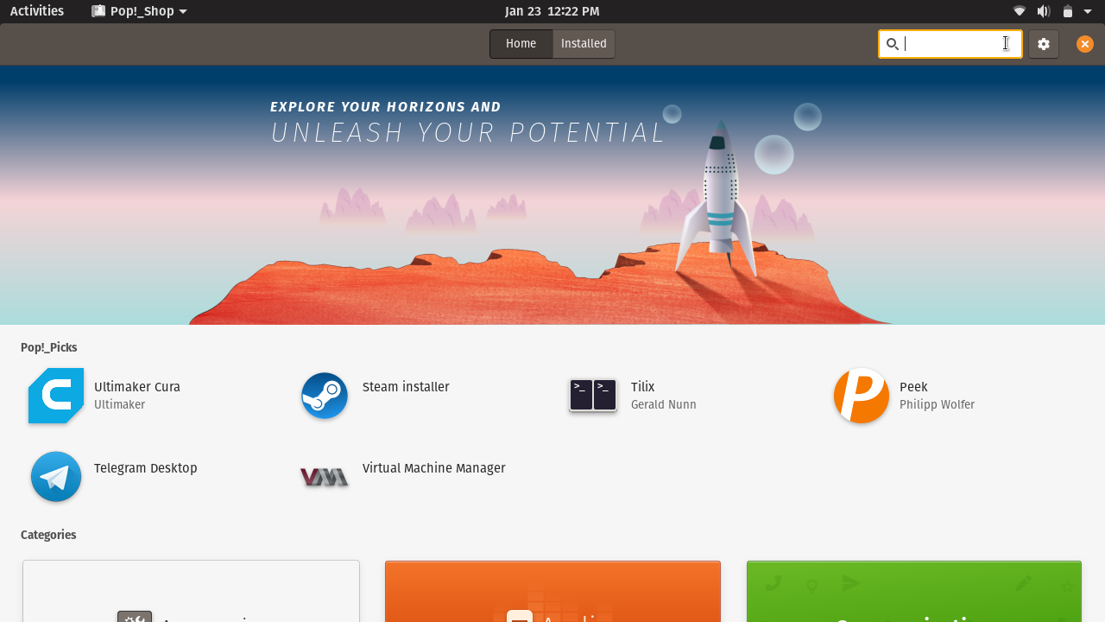
Task: Open the Activities overview
Action: tap(36, 11)
